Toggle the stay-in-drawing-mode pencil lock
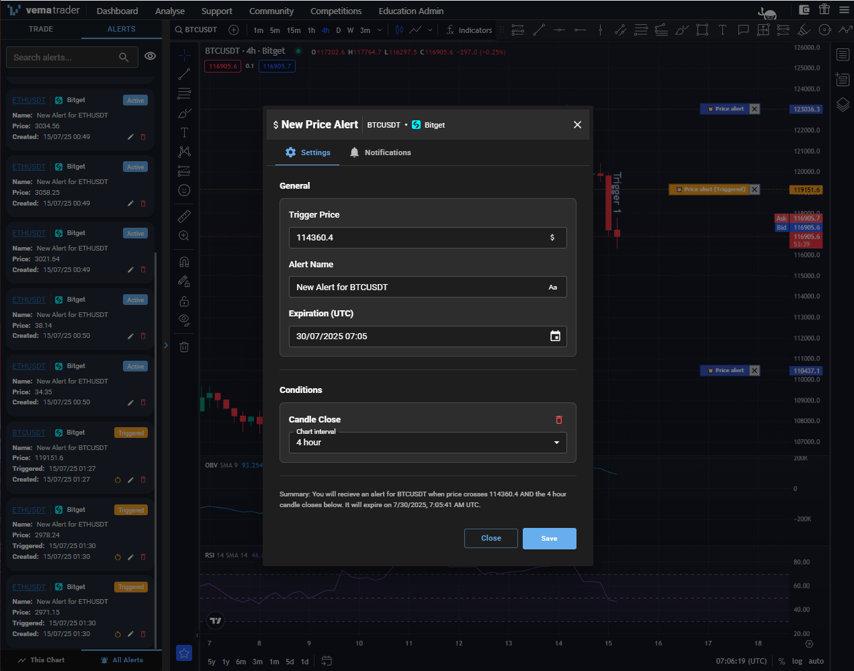Viewport: 854px width, 671px height. tap(184, 281)
